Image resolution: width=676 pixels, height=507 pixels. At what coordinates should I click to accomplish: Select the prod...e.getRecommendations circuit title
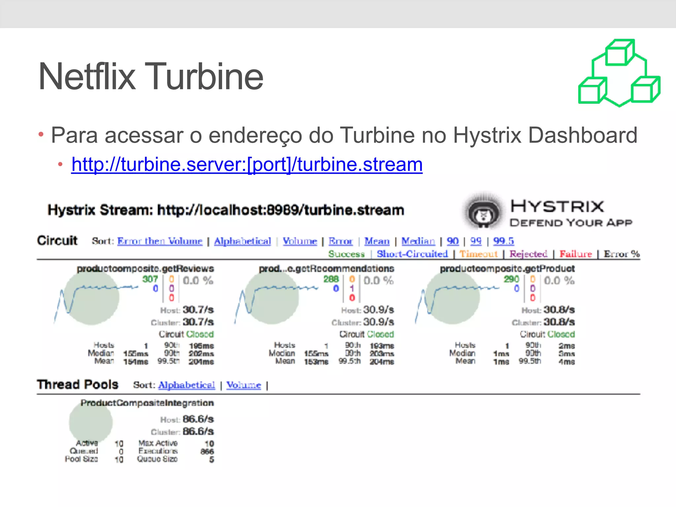[x=326, y=269]
